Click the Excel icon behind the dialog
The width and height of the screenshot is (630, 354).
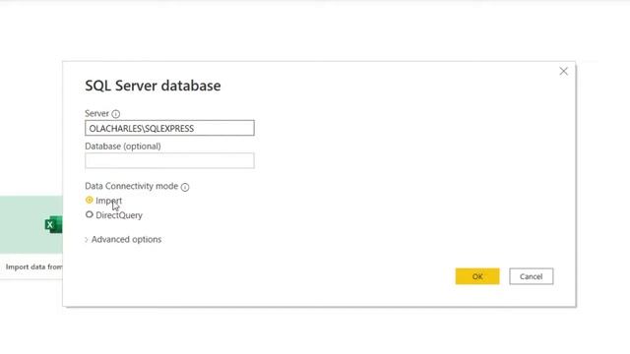point(54,225)
